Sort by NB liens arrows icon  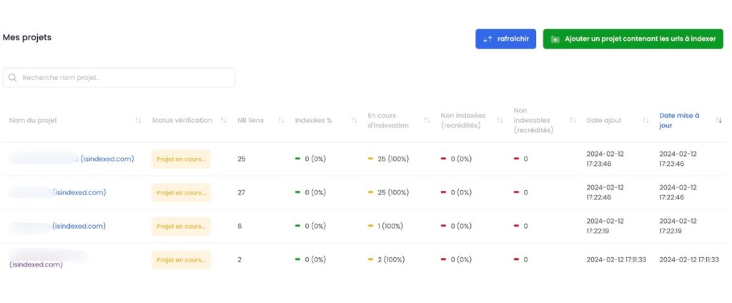click(x=281, y=121)
